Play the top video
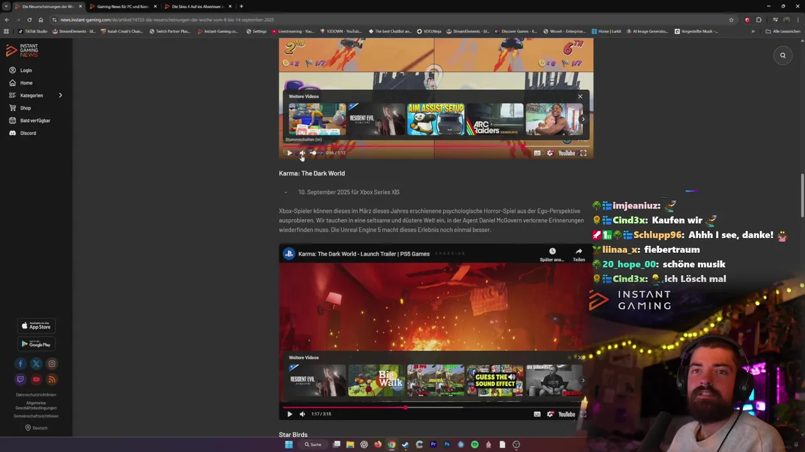This screenshot has width=805, height=452. tap(289, 153)
